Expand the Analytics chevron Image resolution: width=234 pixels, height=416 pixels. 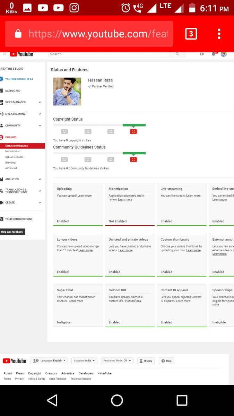coord(40,179)
